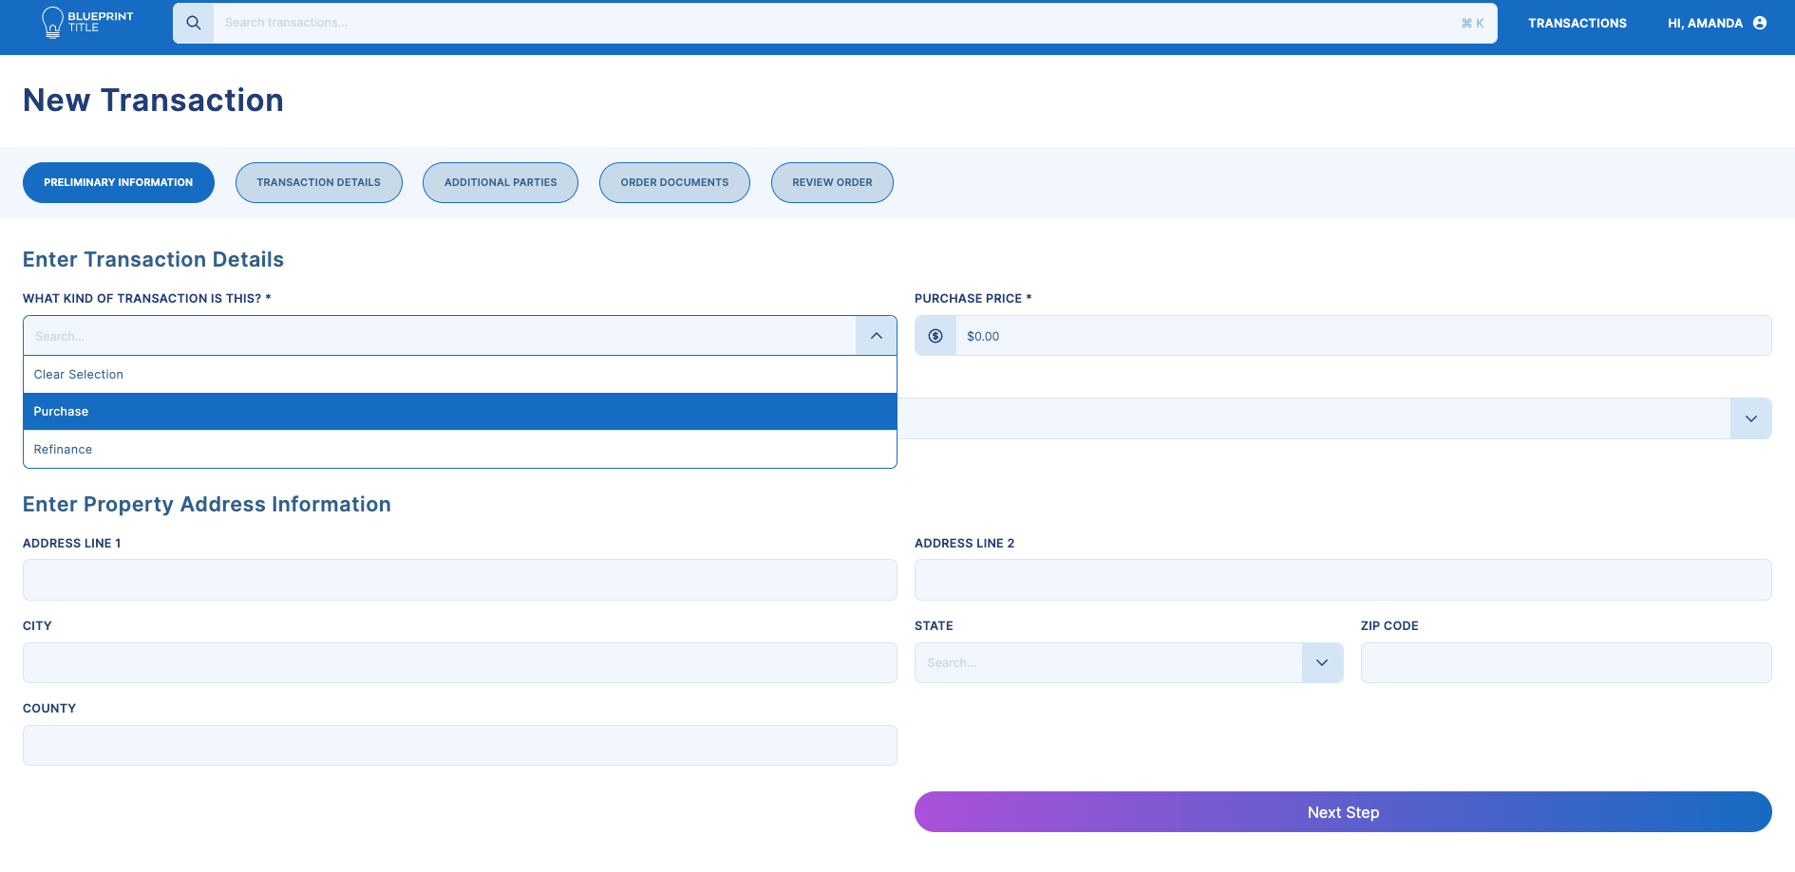Click the Order Documents step
Viewport: 1795px width, 872px height.
click(x=674, y=182)
